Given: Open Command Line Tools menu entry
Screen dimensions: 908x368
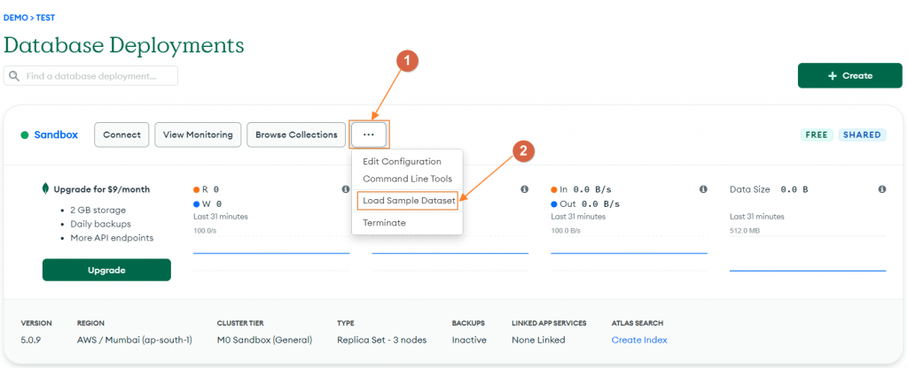Looking at the screenshot, I should (x=407, y=179).
